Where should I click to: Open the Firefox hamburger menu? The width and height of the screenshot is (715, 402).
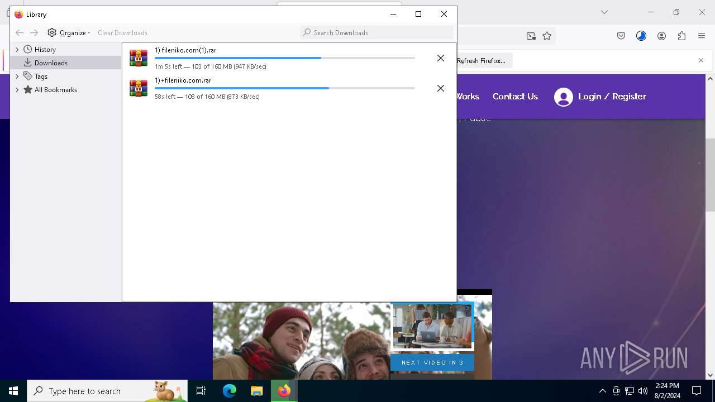pos(702,36)
